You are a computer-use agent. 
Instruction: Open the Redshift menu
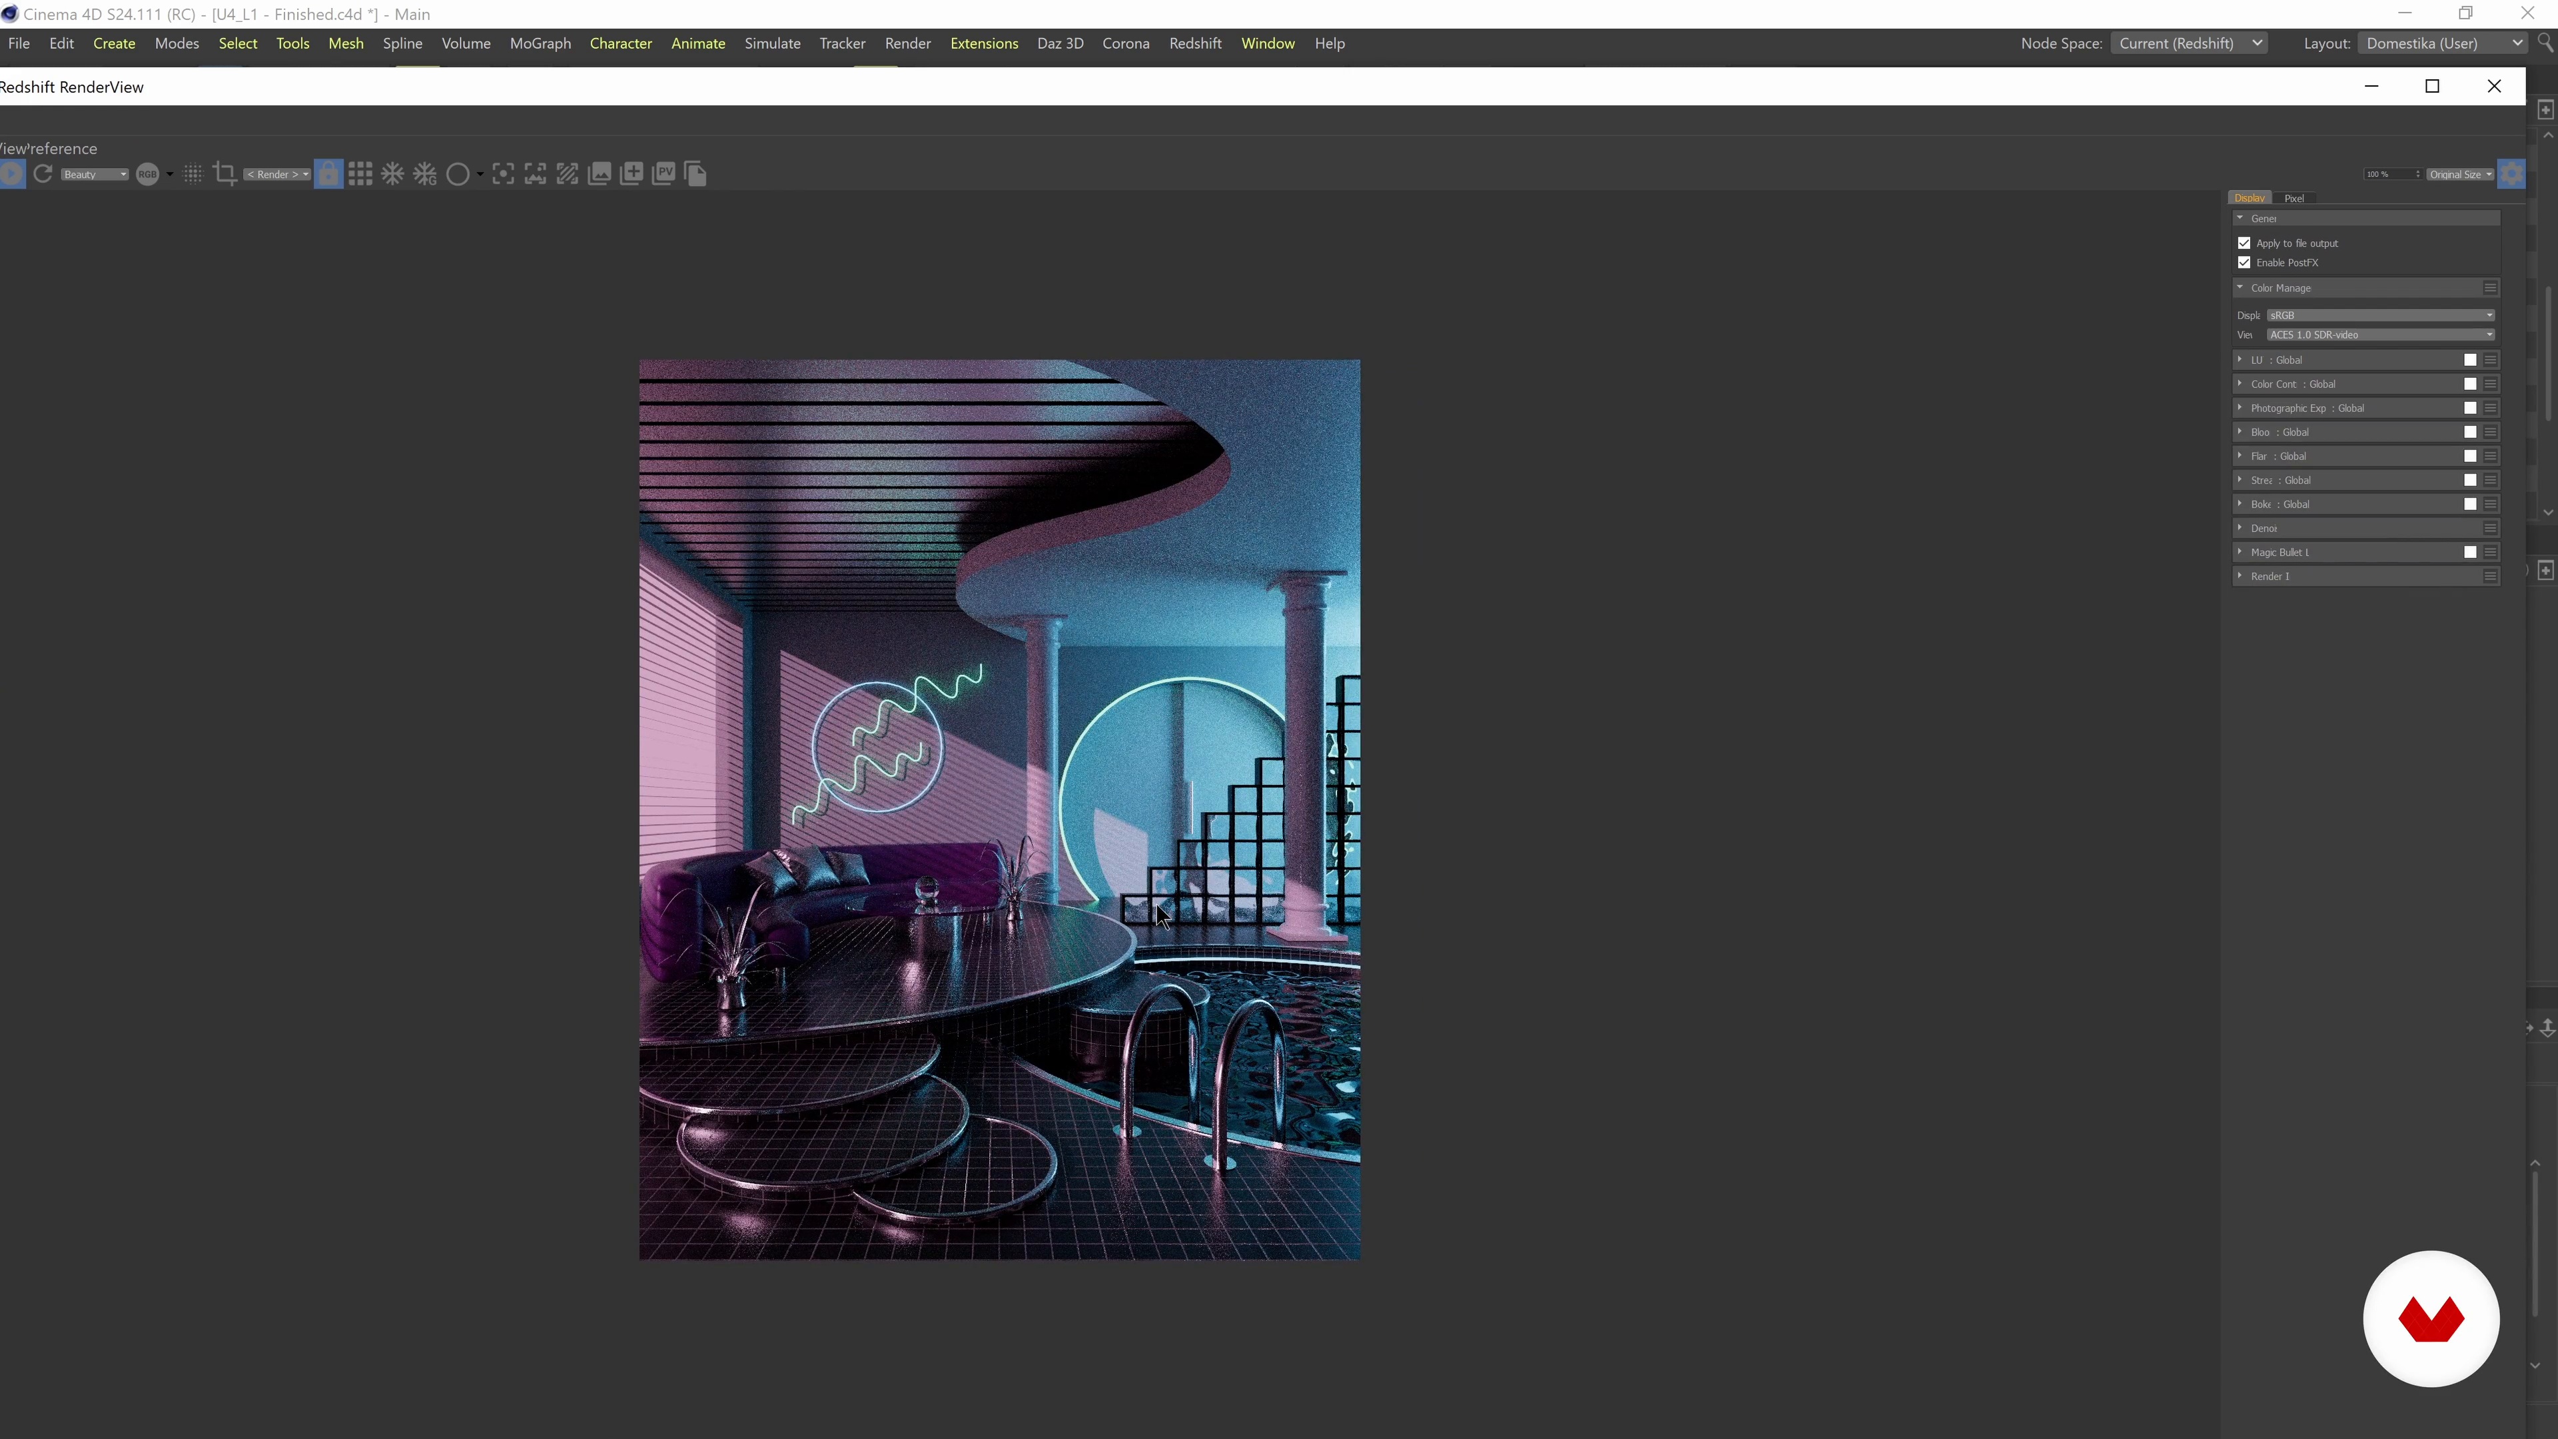tap(1196, 44)
